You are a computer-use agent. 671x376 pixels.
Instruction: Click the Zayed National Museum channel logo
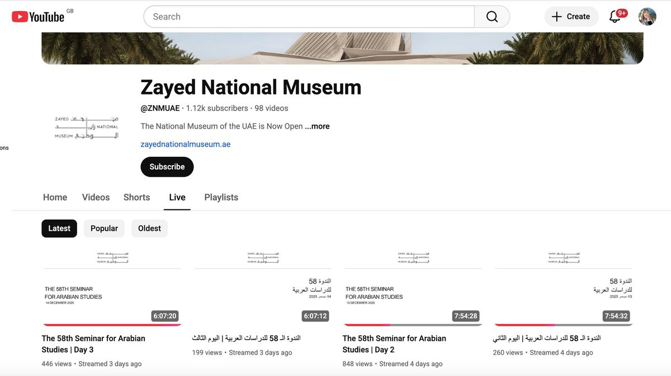click(x=87, y=128)
